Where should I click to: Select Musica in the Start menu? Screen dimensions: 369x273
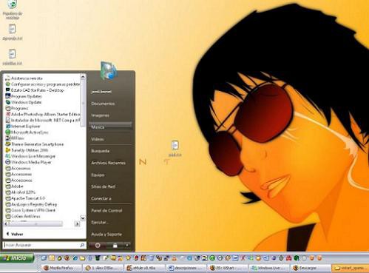coord(110,127)
